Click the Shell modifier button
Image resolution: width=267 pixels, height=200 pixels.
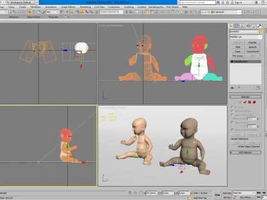pos(238,47)
